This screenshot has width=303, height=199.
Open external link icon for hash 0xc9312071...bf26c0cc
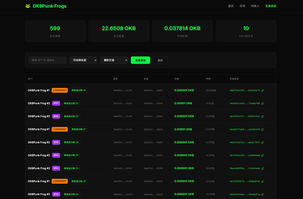coord(262,116)
